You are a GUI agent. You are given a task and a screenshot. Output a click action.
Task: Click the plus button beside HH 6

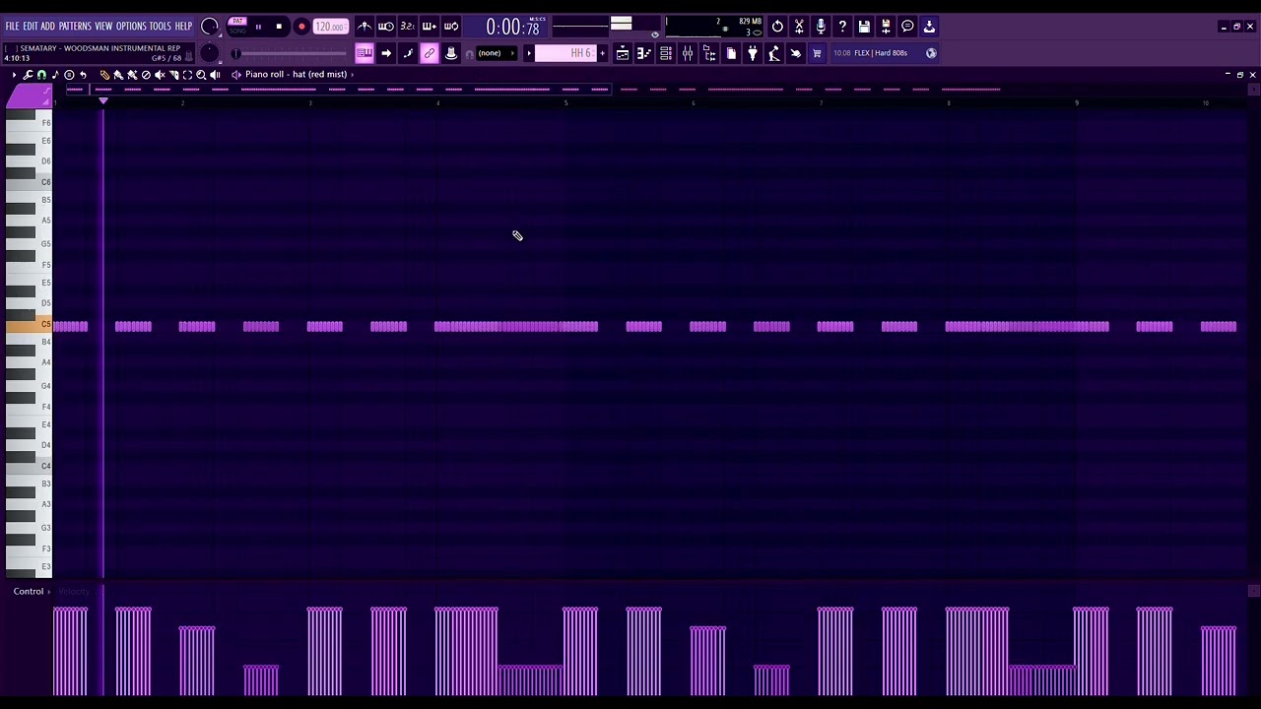(603, 53)
